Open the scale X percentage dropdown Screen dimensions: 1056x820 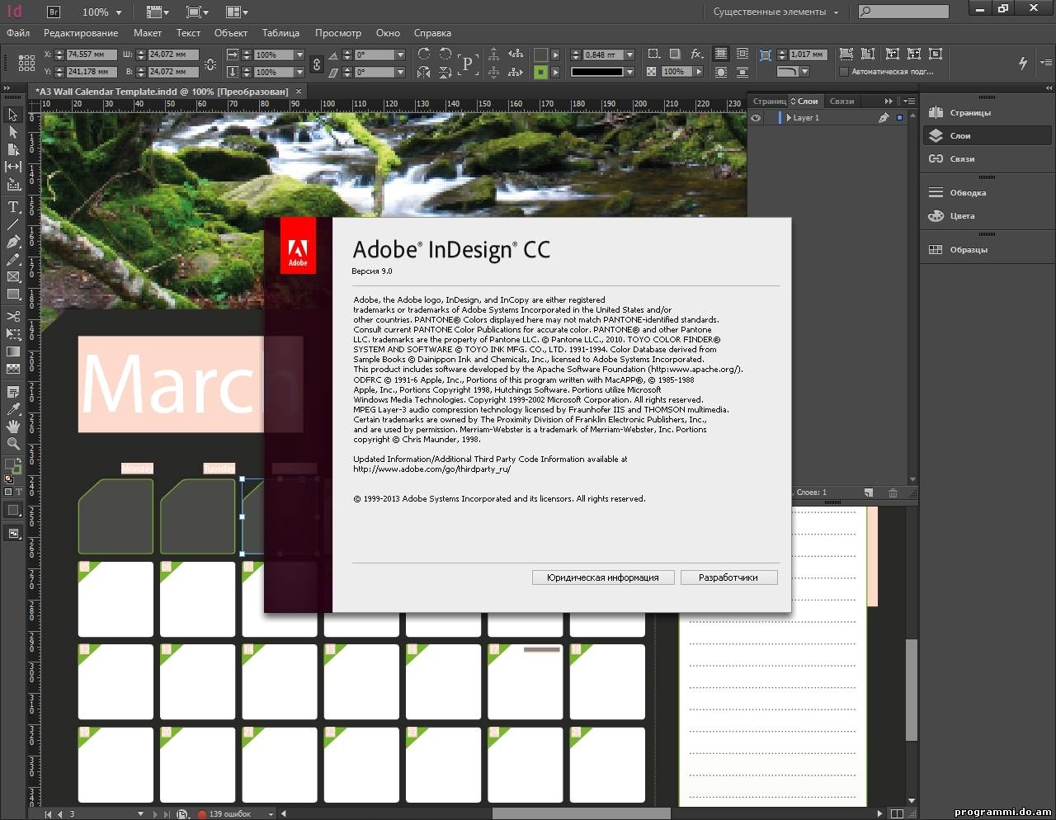tap(299, 55)
